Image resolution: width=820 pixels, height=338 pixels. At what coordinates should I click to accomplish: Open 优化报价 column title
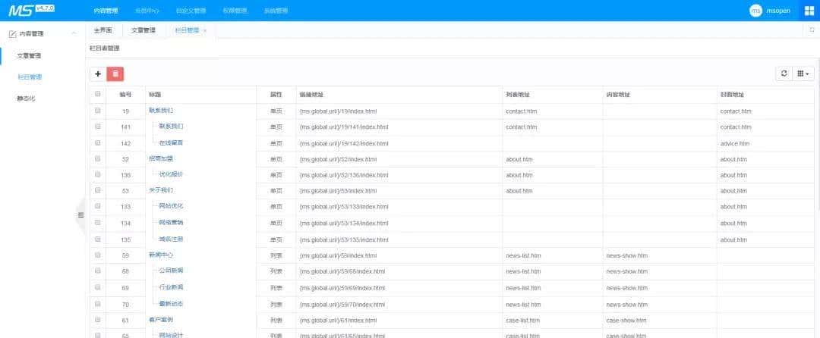point(171,174)
